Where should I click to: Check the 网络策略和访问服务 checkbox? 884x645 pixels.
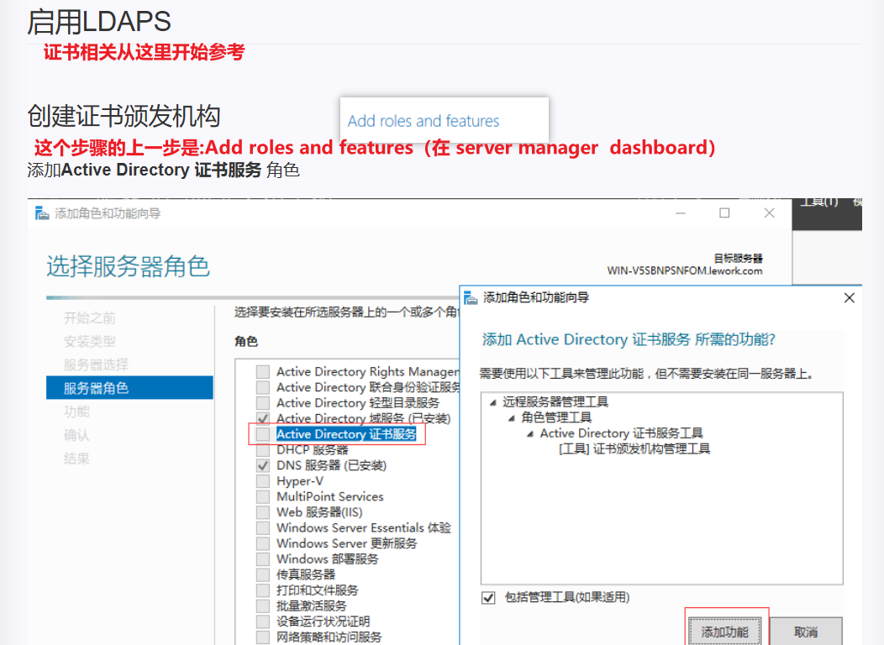click(263, 637)
